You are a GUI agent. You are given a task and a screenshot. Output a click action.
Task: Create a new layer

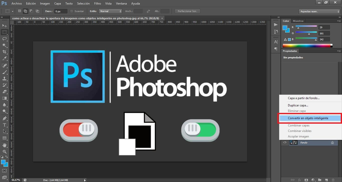pyautogui.click(x=326, y=180)
